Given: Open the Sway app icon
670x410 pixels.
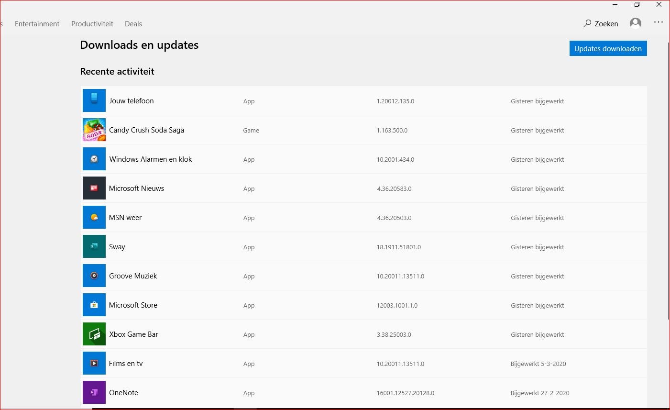Looking at the screenshot, I should tap(94, 246).
